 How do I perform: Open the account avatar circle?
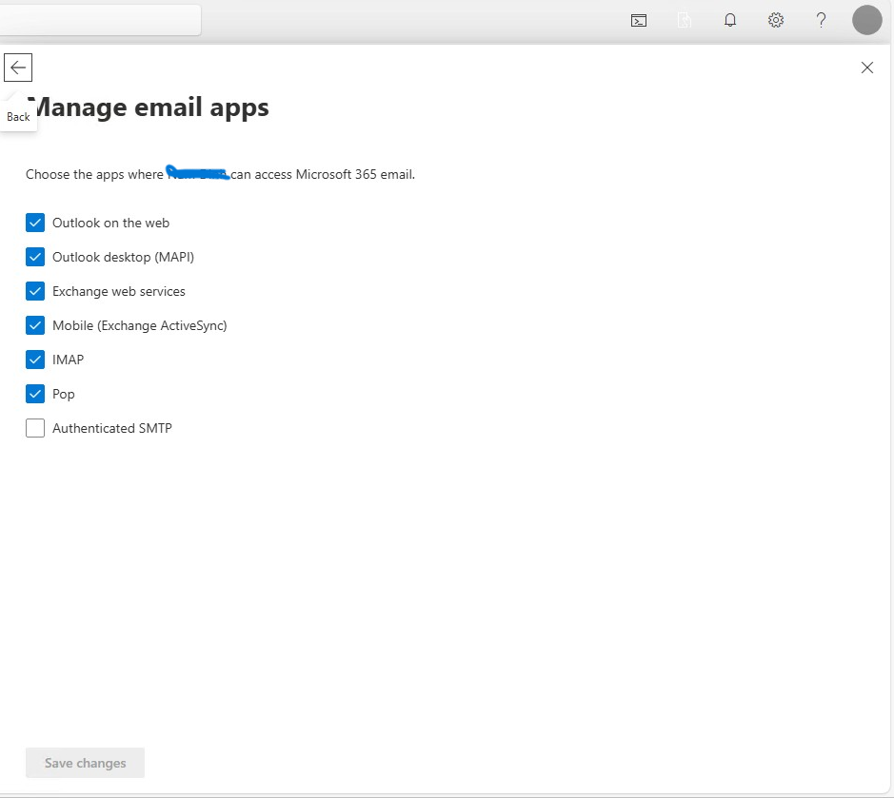[x=866, y=20]
